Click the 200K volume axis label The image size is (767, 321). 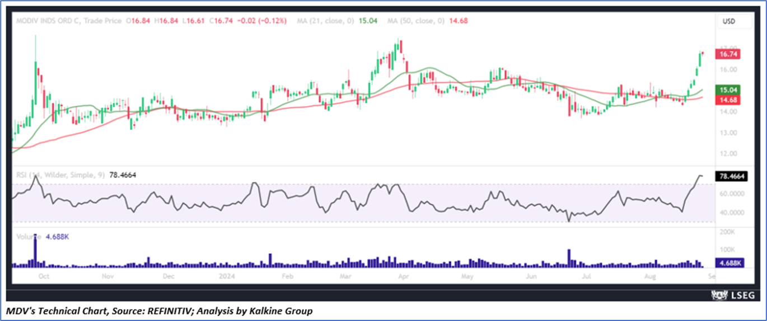pos(727,232)
